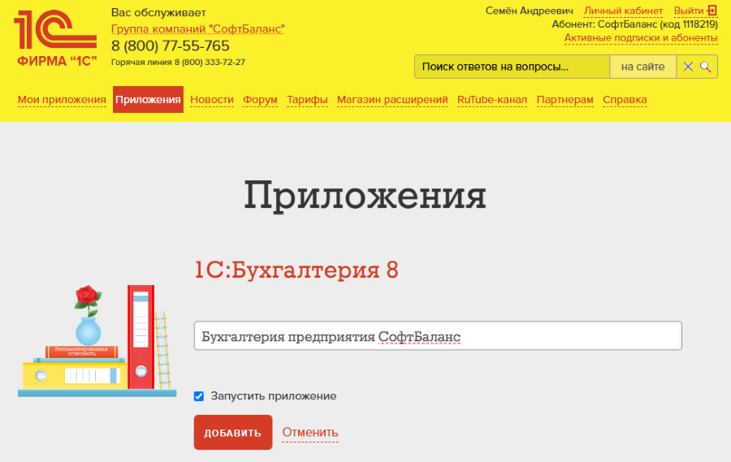The width and height of the screenshot is (731, 462).
Task: Open the 'на сайте' search scope selector
Action: pyautogui.click(x=642, y=67)
